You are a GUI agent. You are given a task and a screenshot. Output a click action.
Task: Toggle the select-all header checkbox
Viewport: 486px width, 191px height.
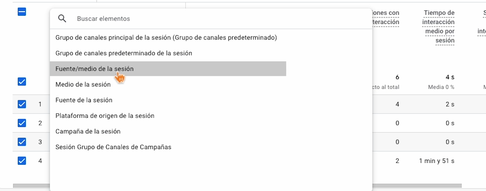pos(22,12)
